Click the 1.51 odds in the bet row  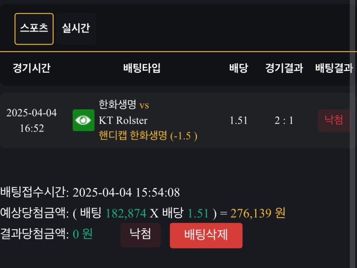click(239, 120)
